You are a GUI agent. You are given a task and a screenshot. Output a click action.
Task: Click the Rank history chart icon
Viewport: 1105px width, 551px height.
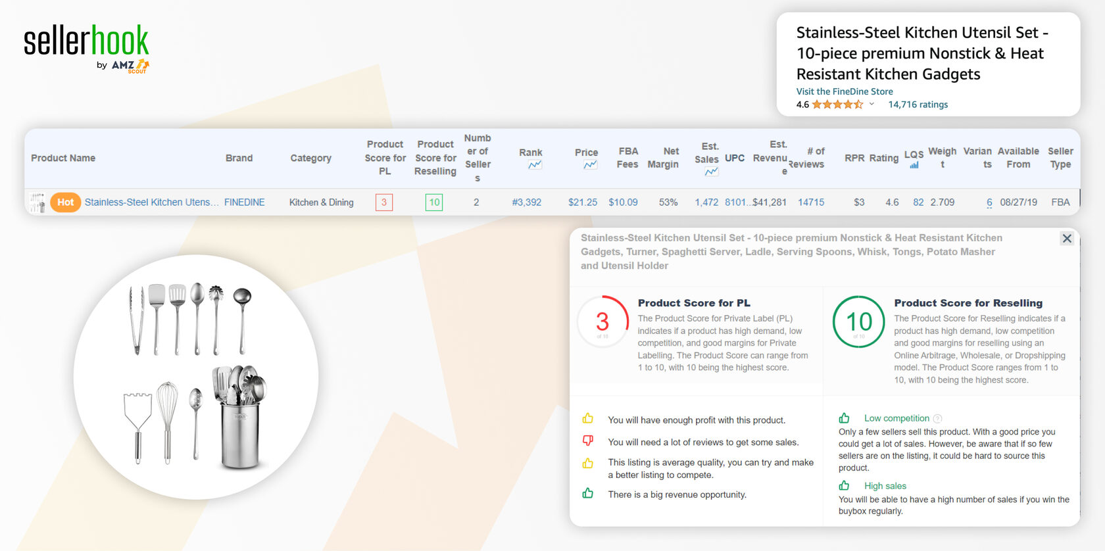535,165
